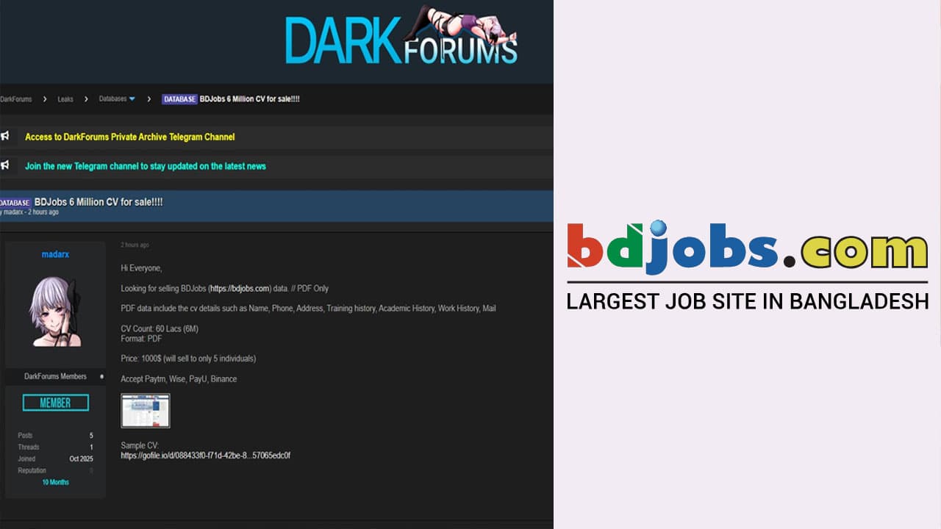This screenshot has height=529, width=941.
Task: Open Access to DarkForums Private Archive announcement
Action: [x=130, y=137]
